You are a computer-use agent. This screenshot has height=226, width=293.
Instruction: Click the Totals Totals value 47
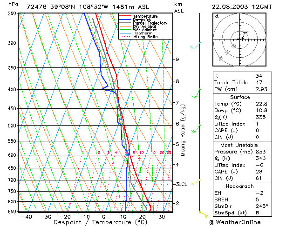pos(259,82)
